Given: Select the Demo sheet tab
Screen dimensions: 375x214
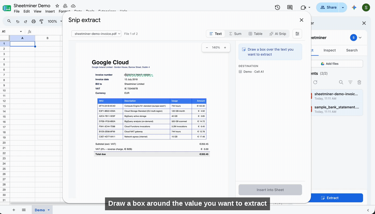Looking at the screenshot, I should [x=40, y=210].
